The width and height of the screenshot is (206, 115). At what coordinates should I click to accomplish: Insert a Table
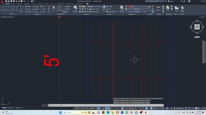pos(66,11)
